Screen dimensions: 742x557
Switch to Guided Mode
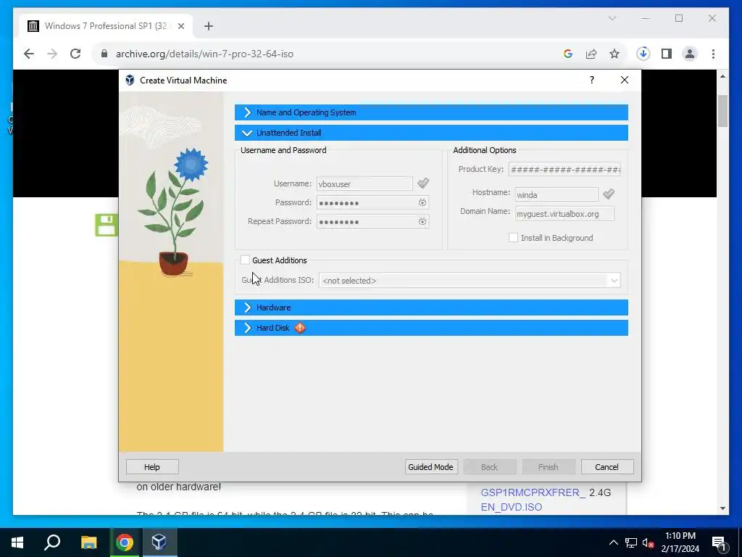[430, 467]
